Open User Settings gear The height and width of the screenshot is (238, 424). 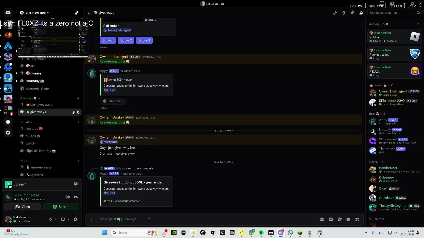point(76,219)
